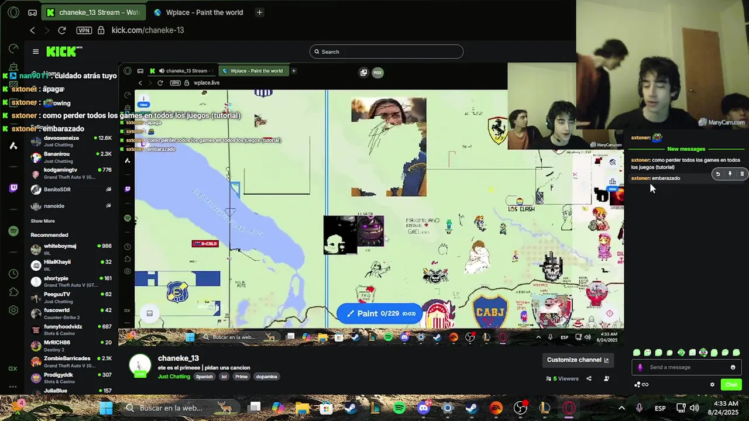Open Windows Start button on taskbar
The height and width of the screenshot is (421, 749).
coord(106,408)
